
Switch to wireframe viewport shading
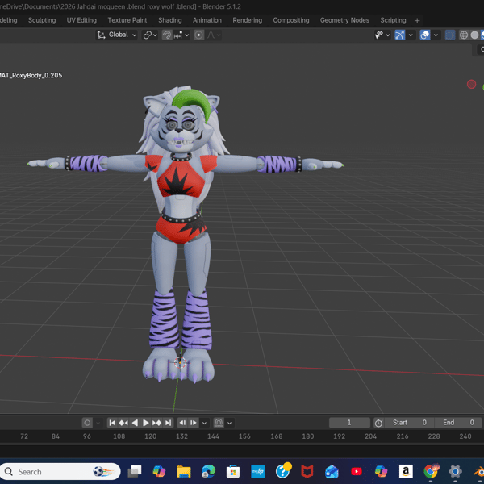coord(464,35)
